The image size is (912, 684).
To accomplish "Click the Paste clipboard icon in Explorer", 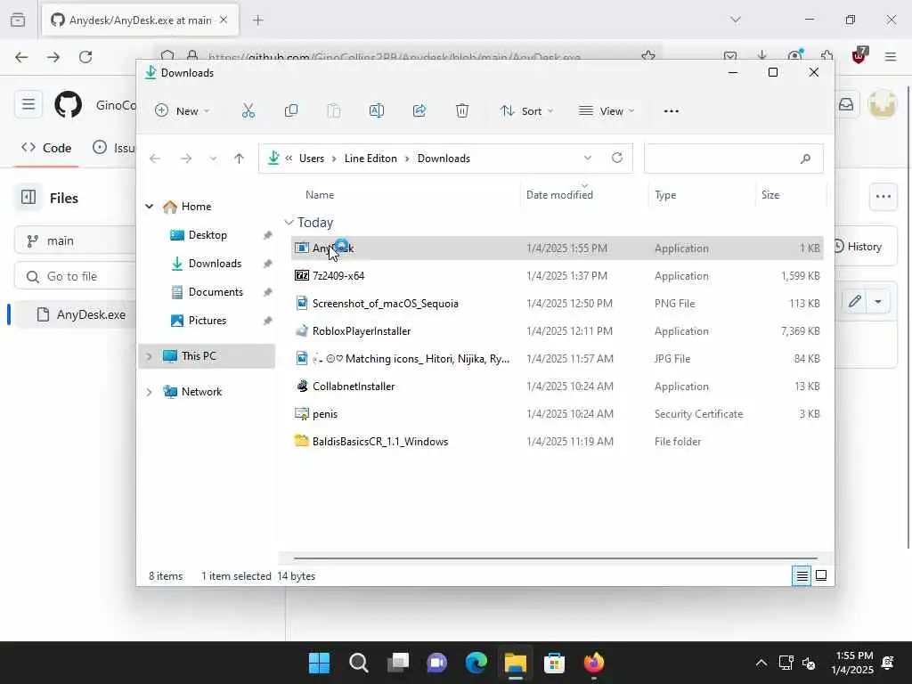I will (333, 110).
